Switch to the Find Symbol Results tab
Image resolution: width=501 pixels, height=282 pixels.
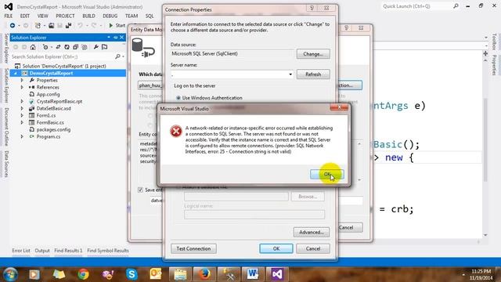[x=108, y=251]
